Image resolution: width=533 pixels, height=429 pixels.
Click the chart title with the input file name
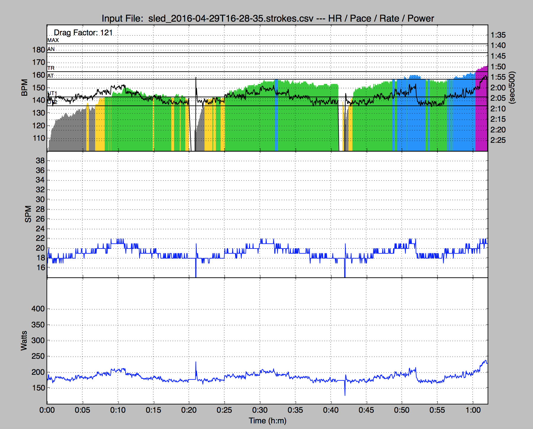(x=267, y=18)
